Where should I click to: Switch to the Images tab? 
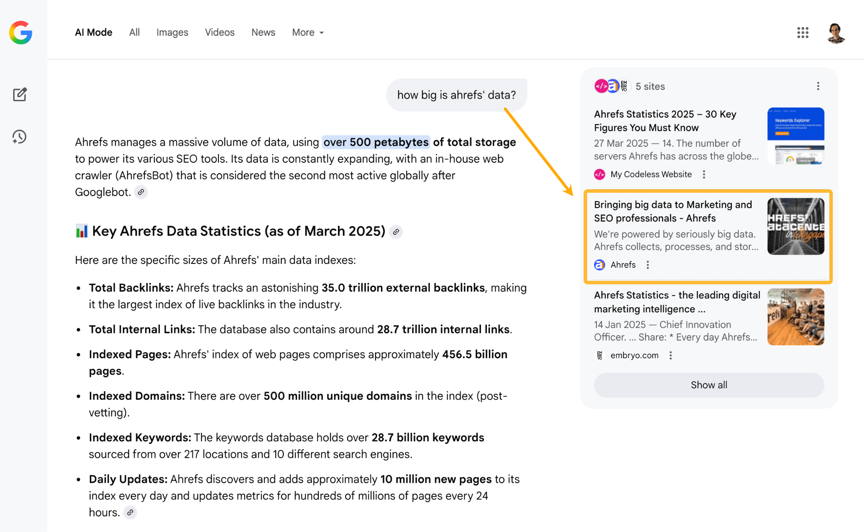(x=172, y=32)
